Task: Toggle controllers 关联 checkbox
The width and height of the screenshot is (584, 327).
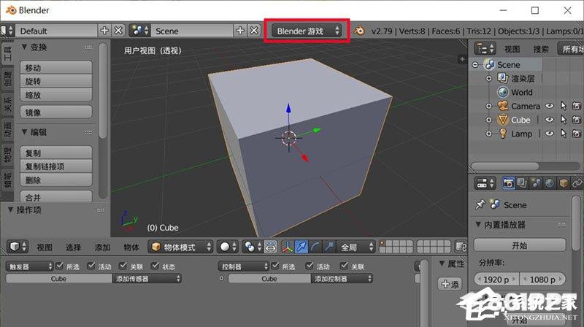Action: point(344,266)
